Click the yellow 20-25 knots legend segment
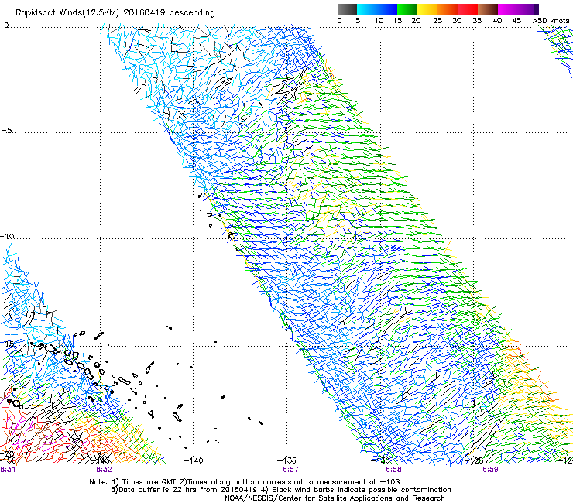 pyautogui.click(x=427, y=9)
